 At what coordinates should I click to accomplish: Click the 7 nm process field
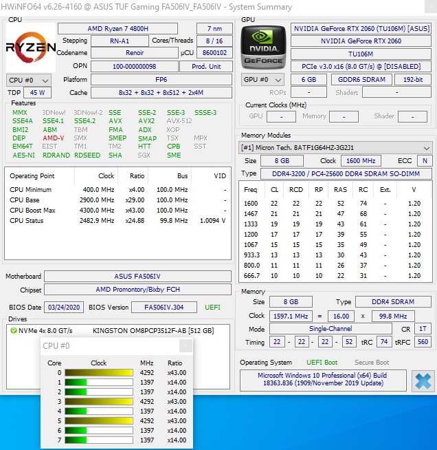click(214, 29)
